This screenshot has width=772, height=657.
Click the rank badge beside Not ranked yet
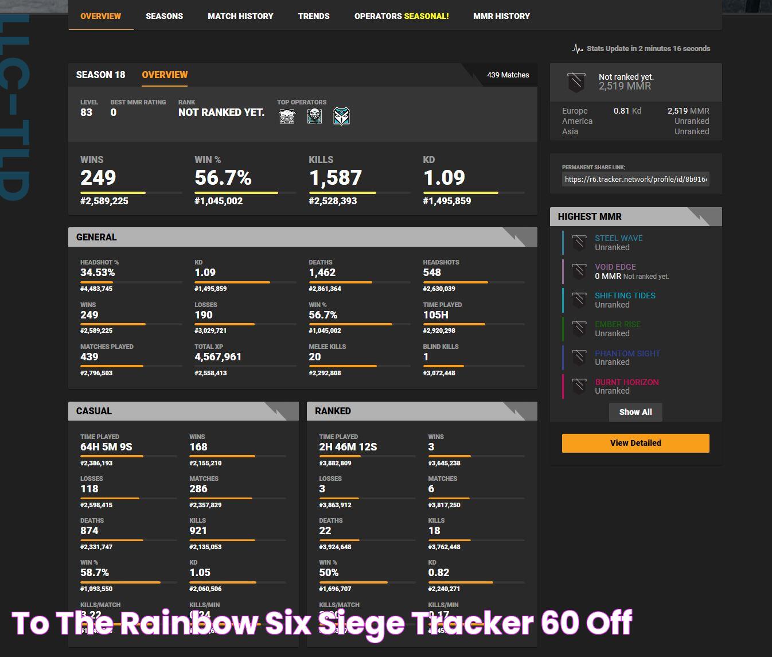pyautogui.click(x=576, y=82)
